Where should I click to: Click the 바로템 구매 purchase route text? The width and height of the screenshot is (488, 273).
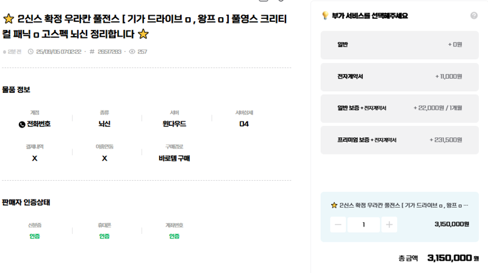174,158
